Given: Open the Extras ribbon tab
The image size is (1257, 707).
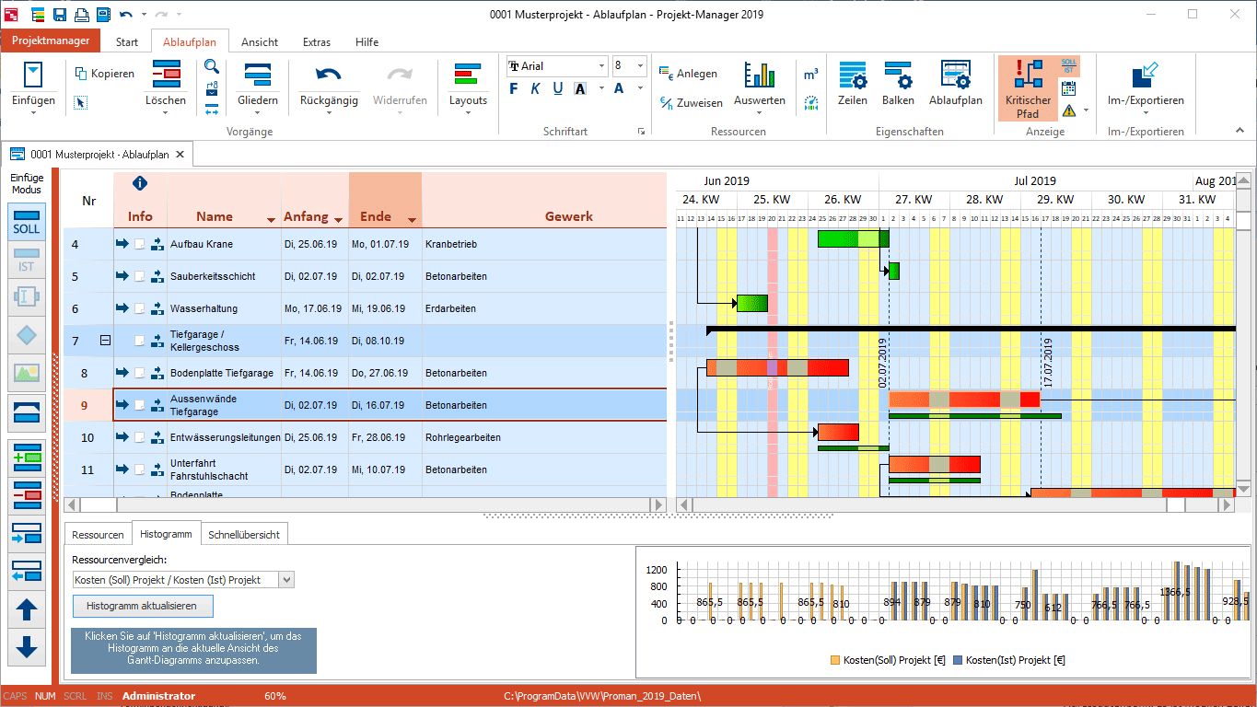Looking at the screenshot, I should (x=317, y=41).
